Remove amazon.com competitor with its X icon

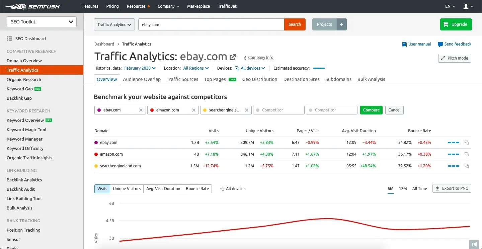click(x=194, y=110)
